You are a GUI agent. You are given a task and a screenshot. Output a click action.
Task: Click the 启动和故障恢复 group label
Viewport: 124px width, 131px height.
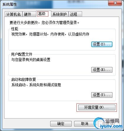click(x=23, y=79)
